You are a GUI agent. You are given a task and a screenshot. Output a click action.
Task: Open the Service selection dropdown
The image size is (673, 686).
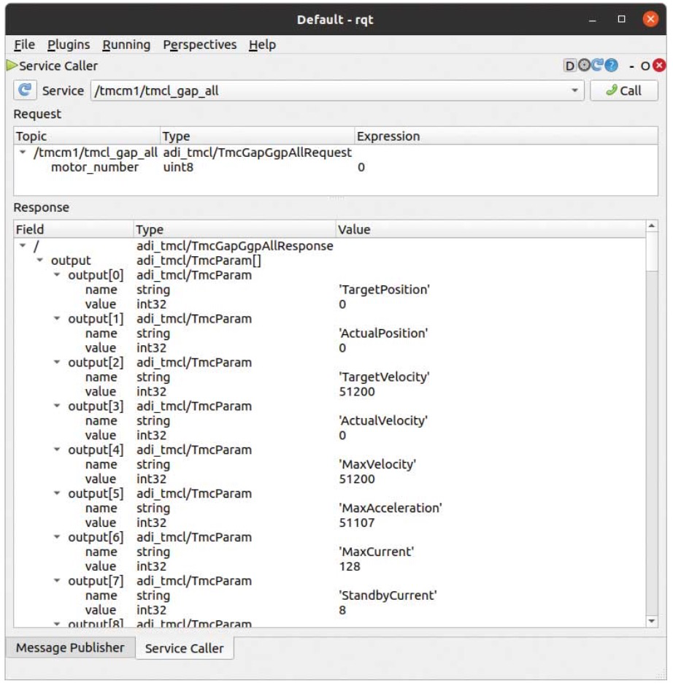tap(574, 90)
